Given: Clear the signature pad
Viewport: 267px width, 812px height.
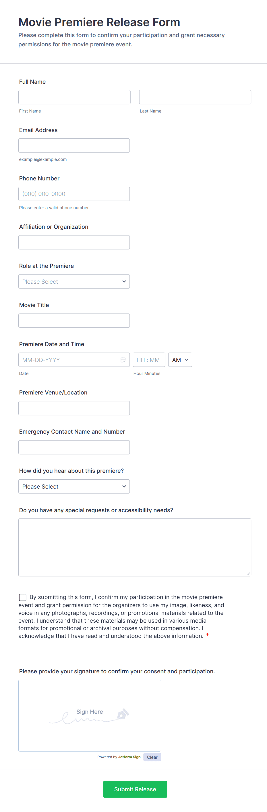Looking at the screenshot, I should [x=152, y=757].
